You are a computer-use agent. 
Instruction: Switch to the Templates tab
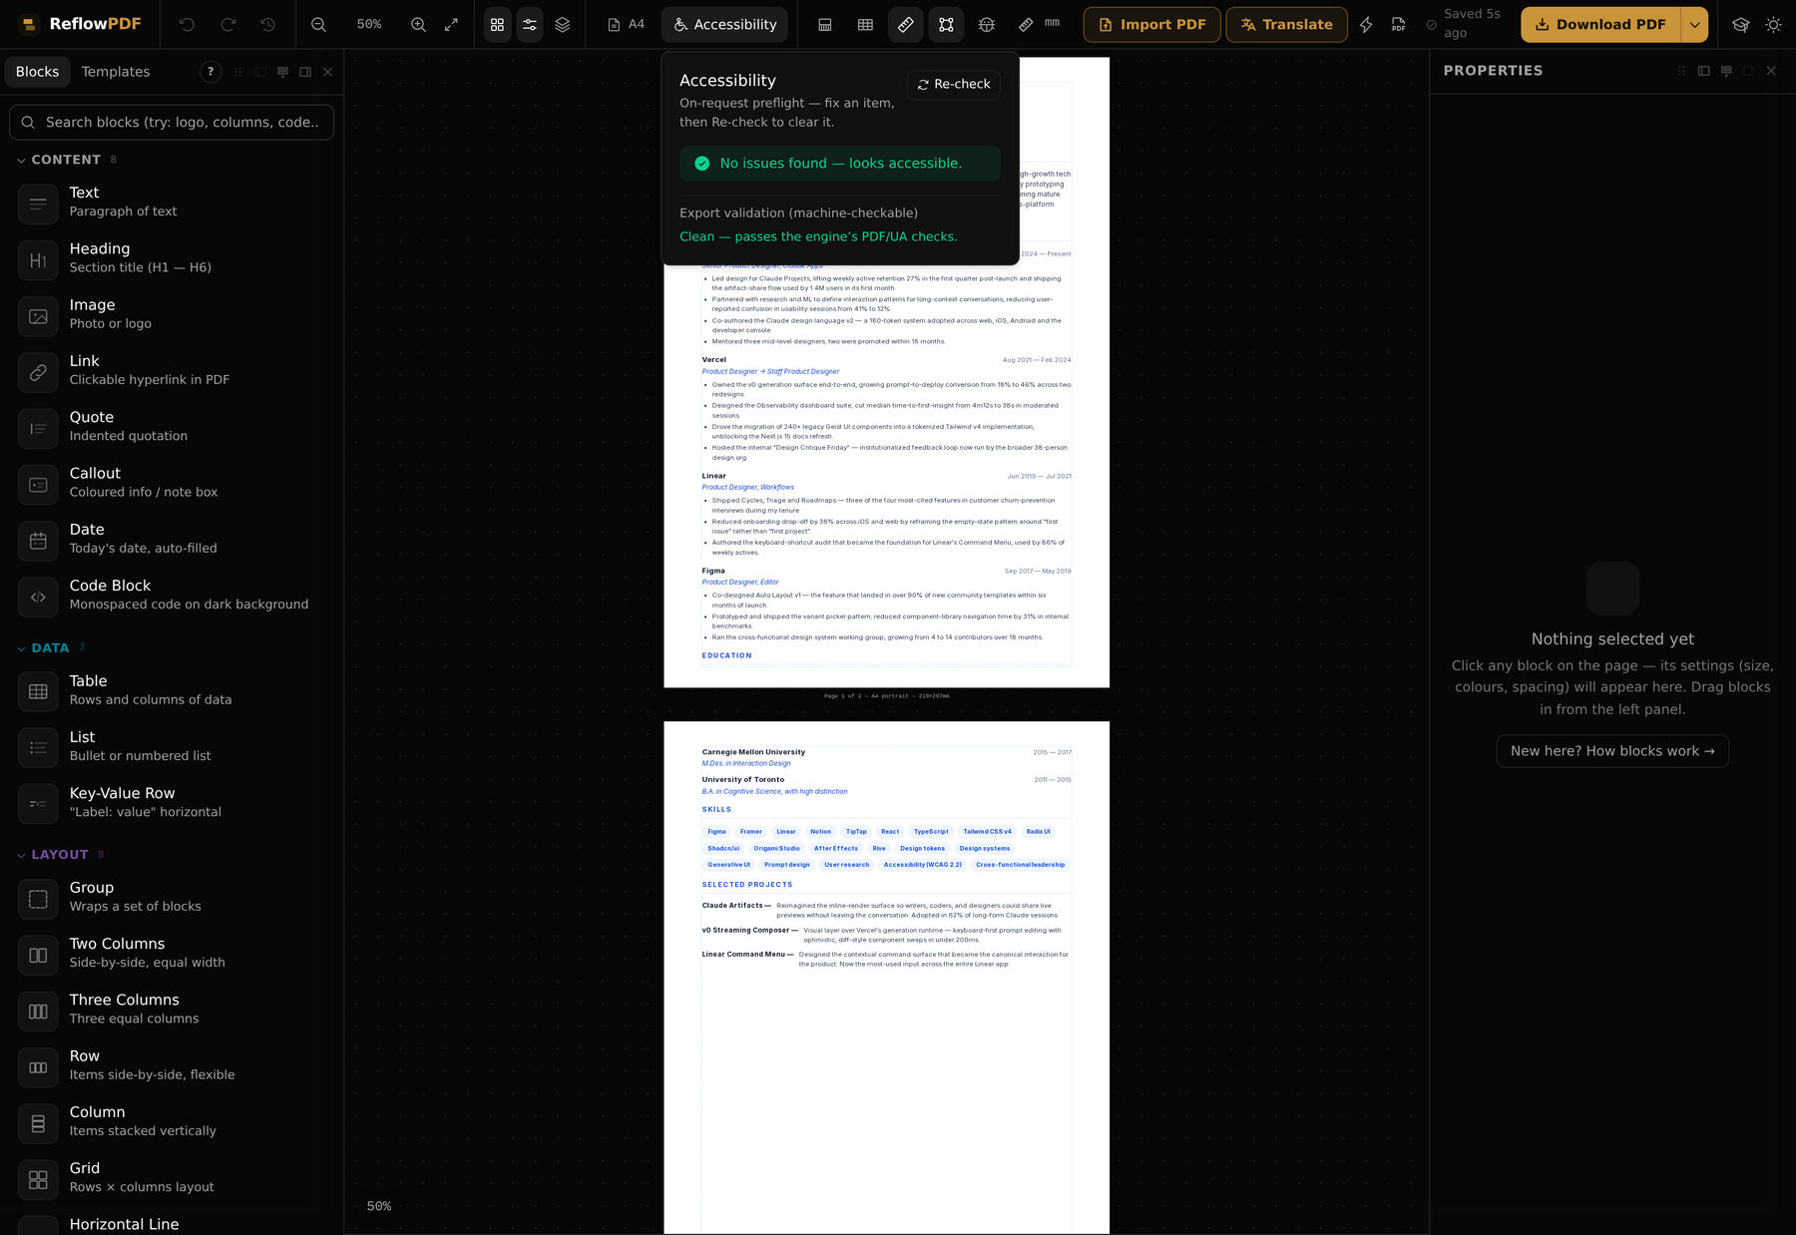116,72
